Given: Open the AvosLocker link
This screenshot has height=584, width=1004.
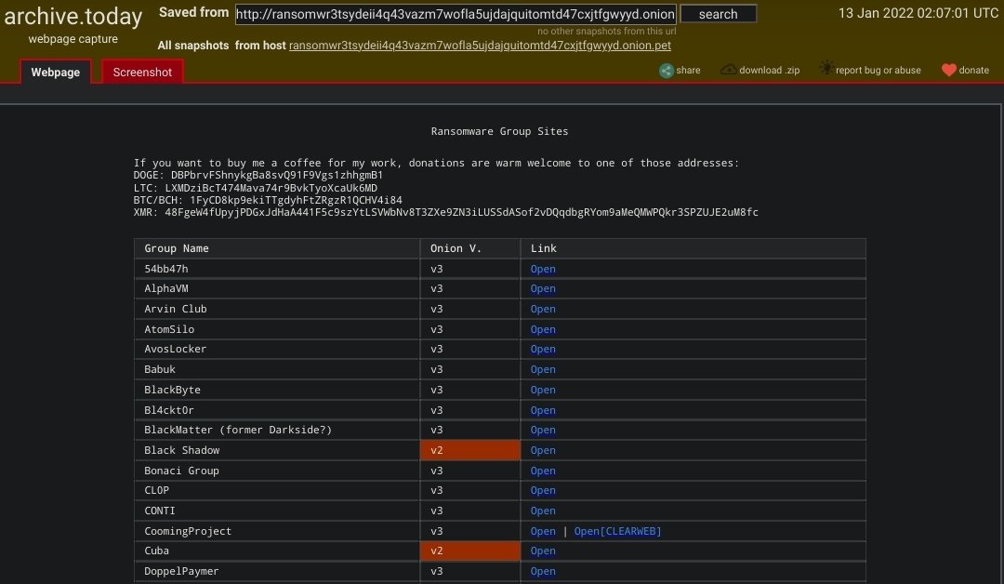Looking at the screenshot, I should click(x=542, y=349).
